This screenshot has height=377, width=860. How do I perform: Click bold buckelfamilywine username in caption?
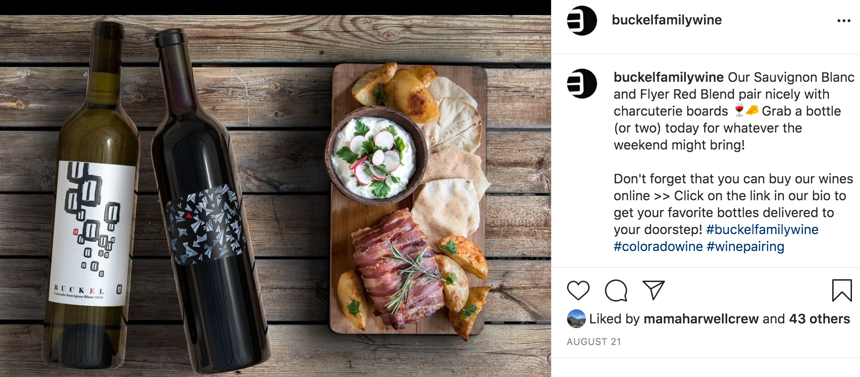(x=668, y=77)
